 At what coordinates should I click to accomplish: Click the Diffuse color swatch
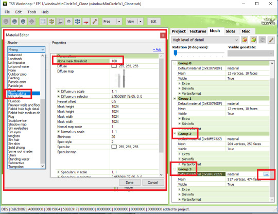114,66
